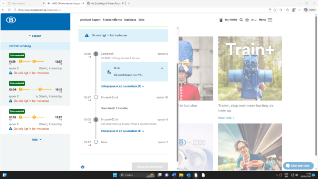Open the shopping basket icon
This screenshot has width=318, height=179.
247,20
